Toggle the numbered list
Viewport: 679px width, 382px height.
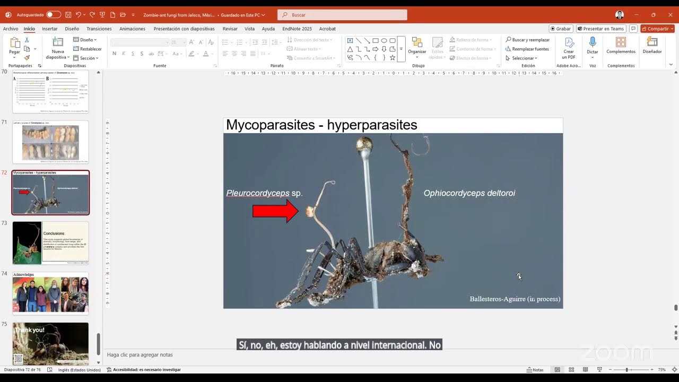click(240, 42)
